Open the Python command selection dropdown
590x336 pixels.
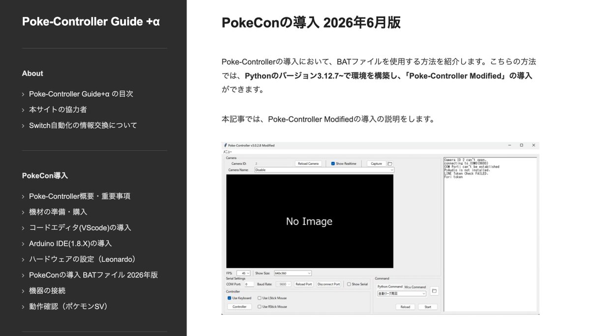[402, 294]
